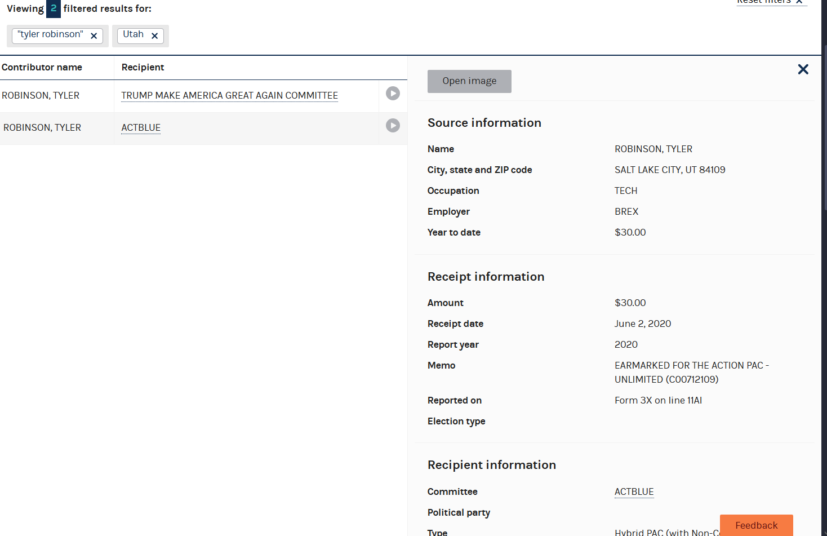Remove the "tyler robinson" filter tag
This screenshot has height=536, width=827.
coord(94,36)
